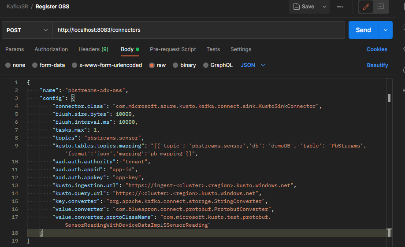The width and height of the screenshot is (405, 247).
Task: Select the GraphQL body type
Action: pos(218,65)
